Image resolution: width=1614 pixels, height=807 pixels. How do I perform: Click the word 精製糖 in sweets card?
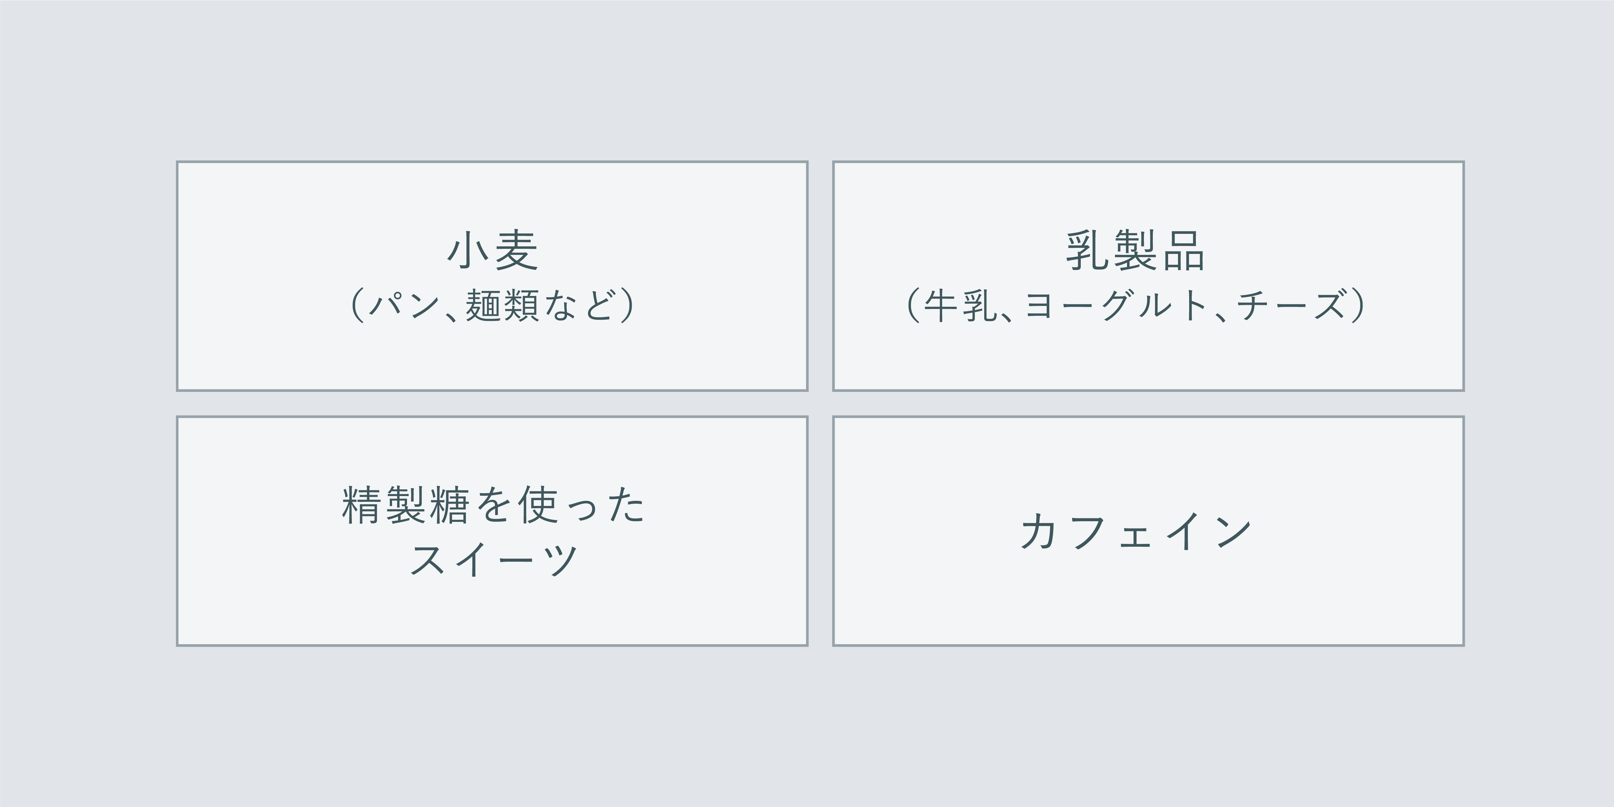(x=405, y=505)
